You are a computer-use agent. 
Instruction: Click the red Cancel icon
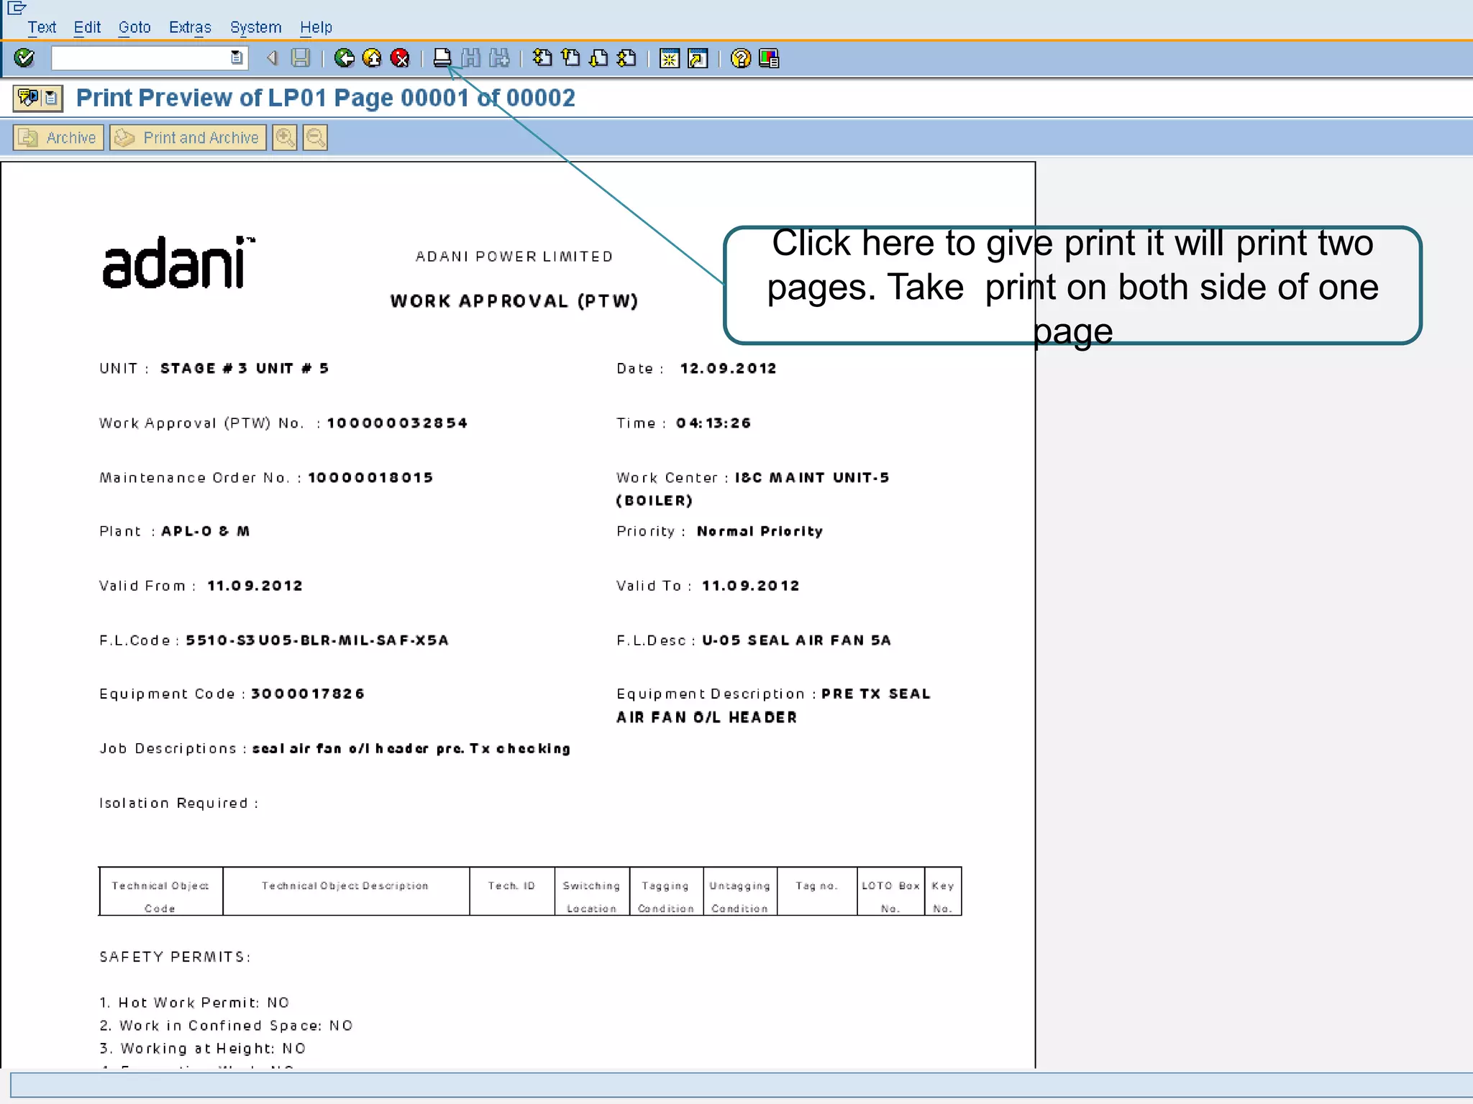click(x=400, y=58)
